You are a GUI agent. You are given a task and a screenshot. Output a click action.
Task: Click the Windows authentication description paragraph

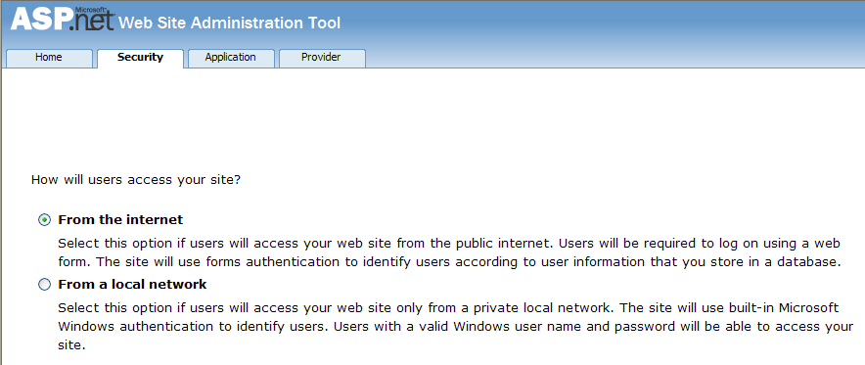pos(456,327)
